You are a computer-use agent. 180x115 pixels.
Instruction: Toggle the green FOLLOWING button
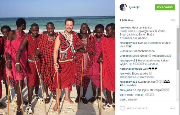165,7
